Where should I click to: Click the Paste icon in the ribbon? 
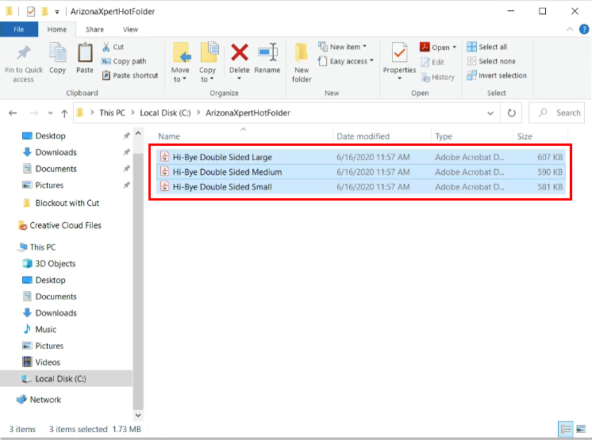click(x=85, y=55)
